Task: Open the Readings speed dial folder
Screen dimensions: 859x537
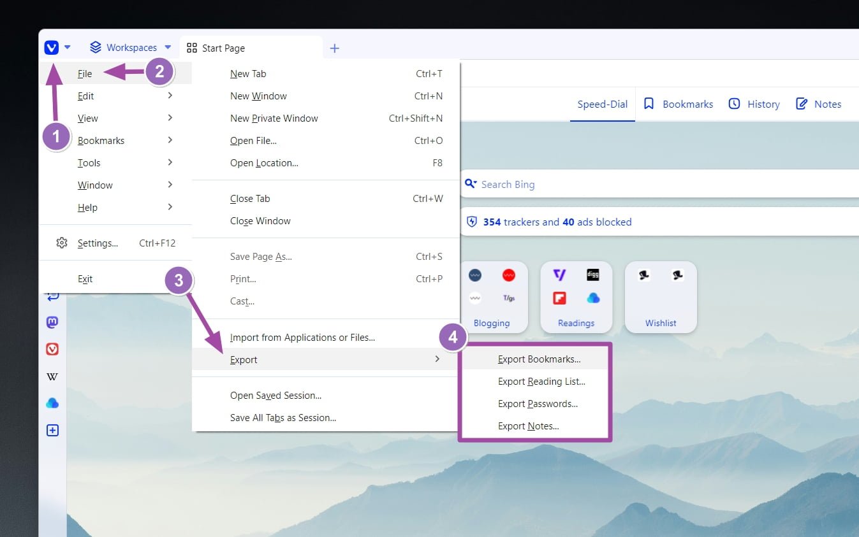Action: [x=576, y=296]
